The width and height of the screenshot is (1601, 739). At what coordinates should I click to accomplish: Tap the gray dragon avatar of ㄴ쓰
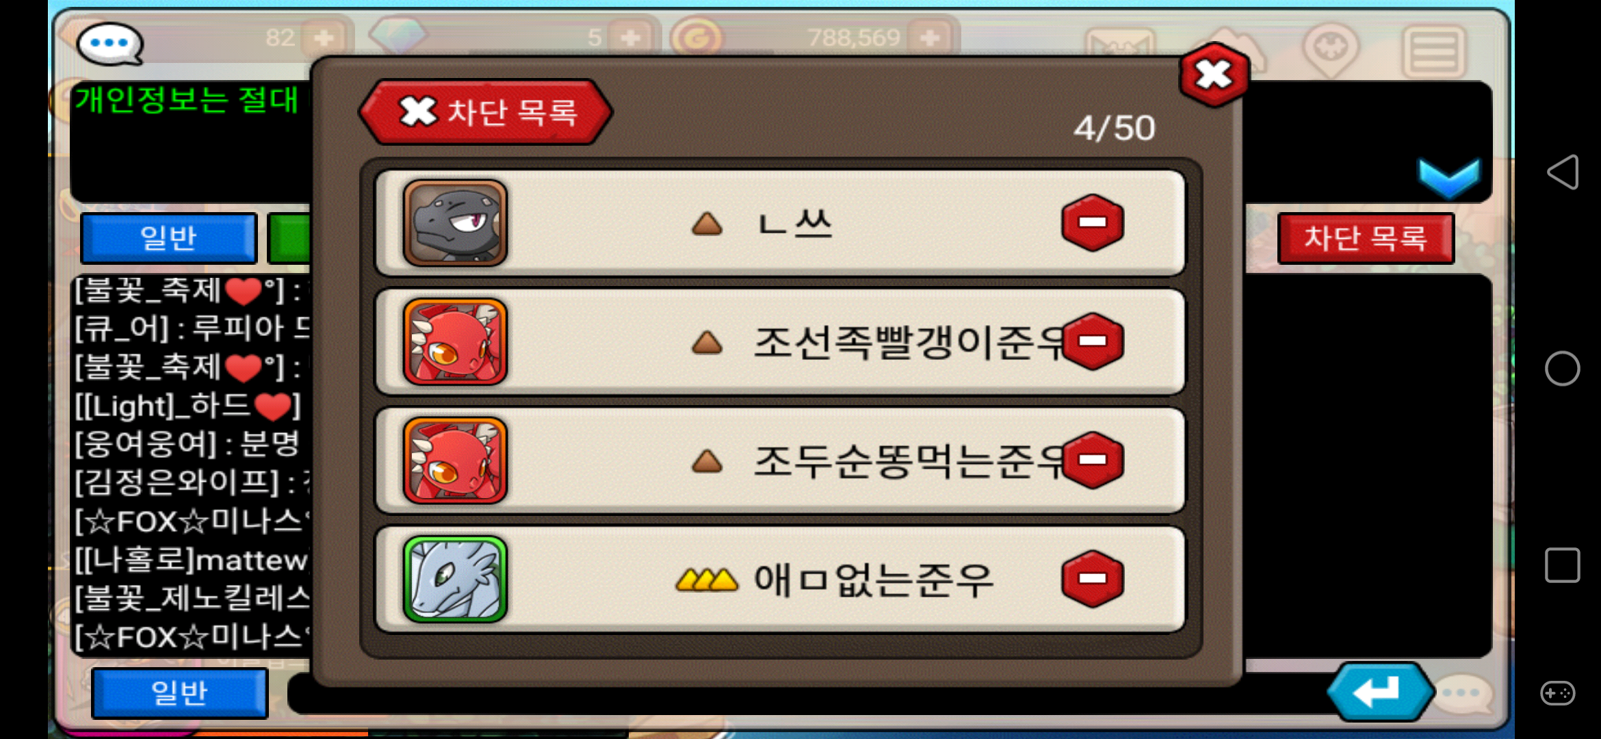(x=455, y=222)
